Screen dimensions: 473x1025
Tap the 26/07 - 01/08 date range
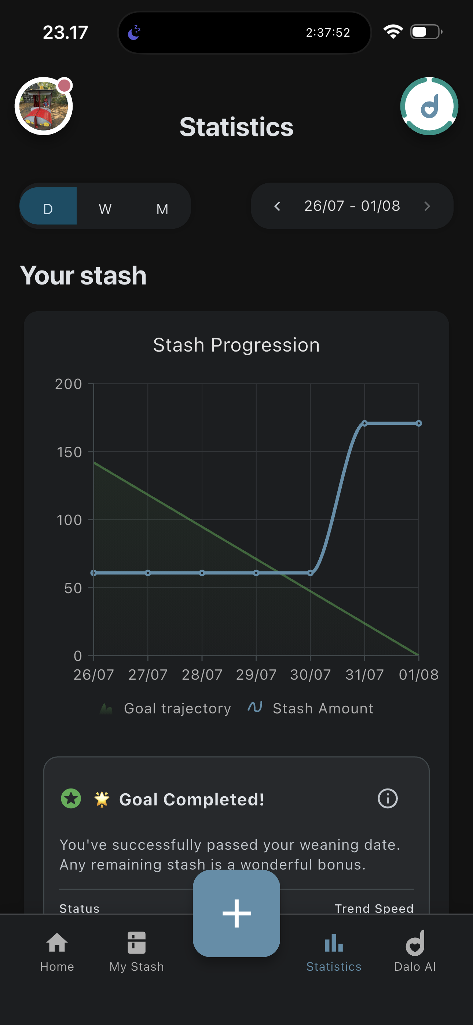pos(352,206)
